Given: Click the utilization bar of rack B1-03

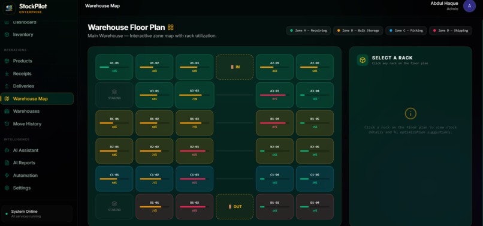Looking at the screenshot, I should [x=194, y=123].
